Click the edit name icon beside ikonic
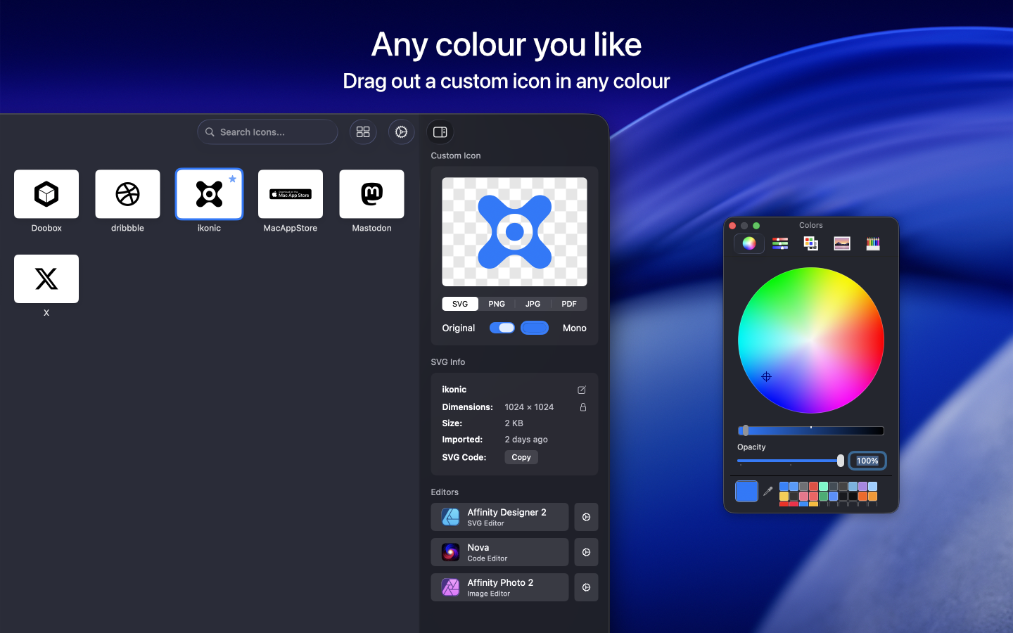Screen dimensions: 1013x633 [582, 390]
